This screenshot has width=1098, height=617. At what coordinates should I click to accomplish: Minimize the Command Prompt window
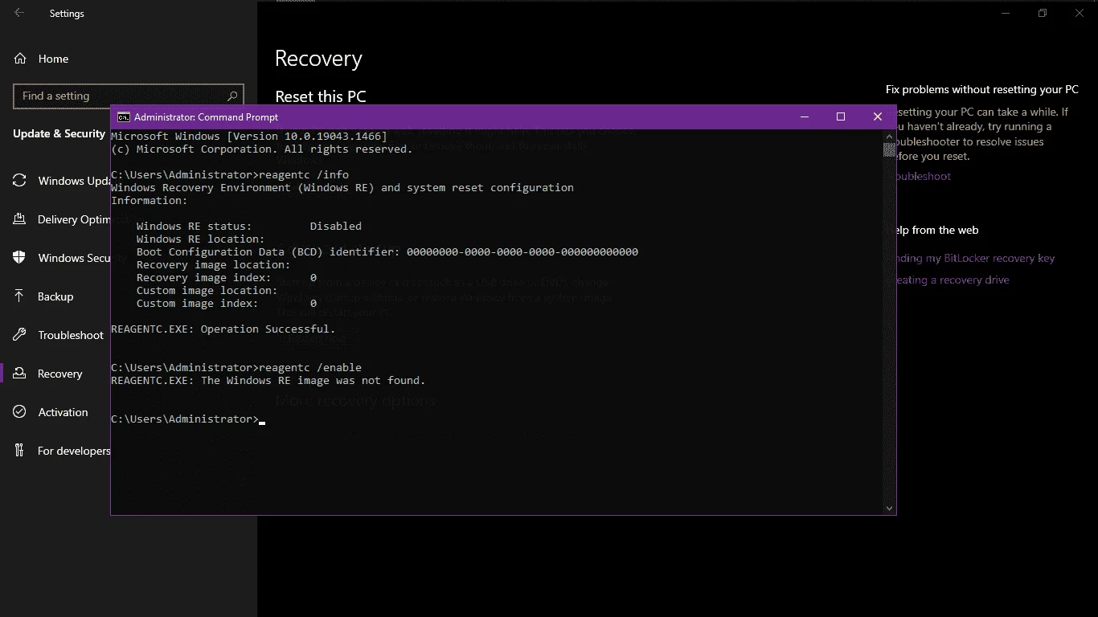point(804,116)
